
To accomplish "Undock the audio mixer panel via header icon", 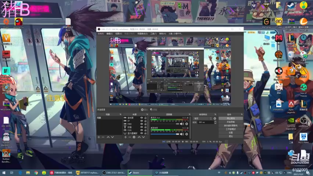I will click(x=190, y=114).
